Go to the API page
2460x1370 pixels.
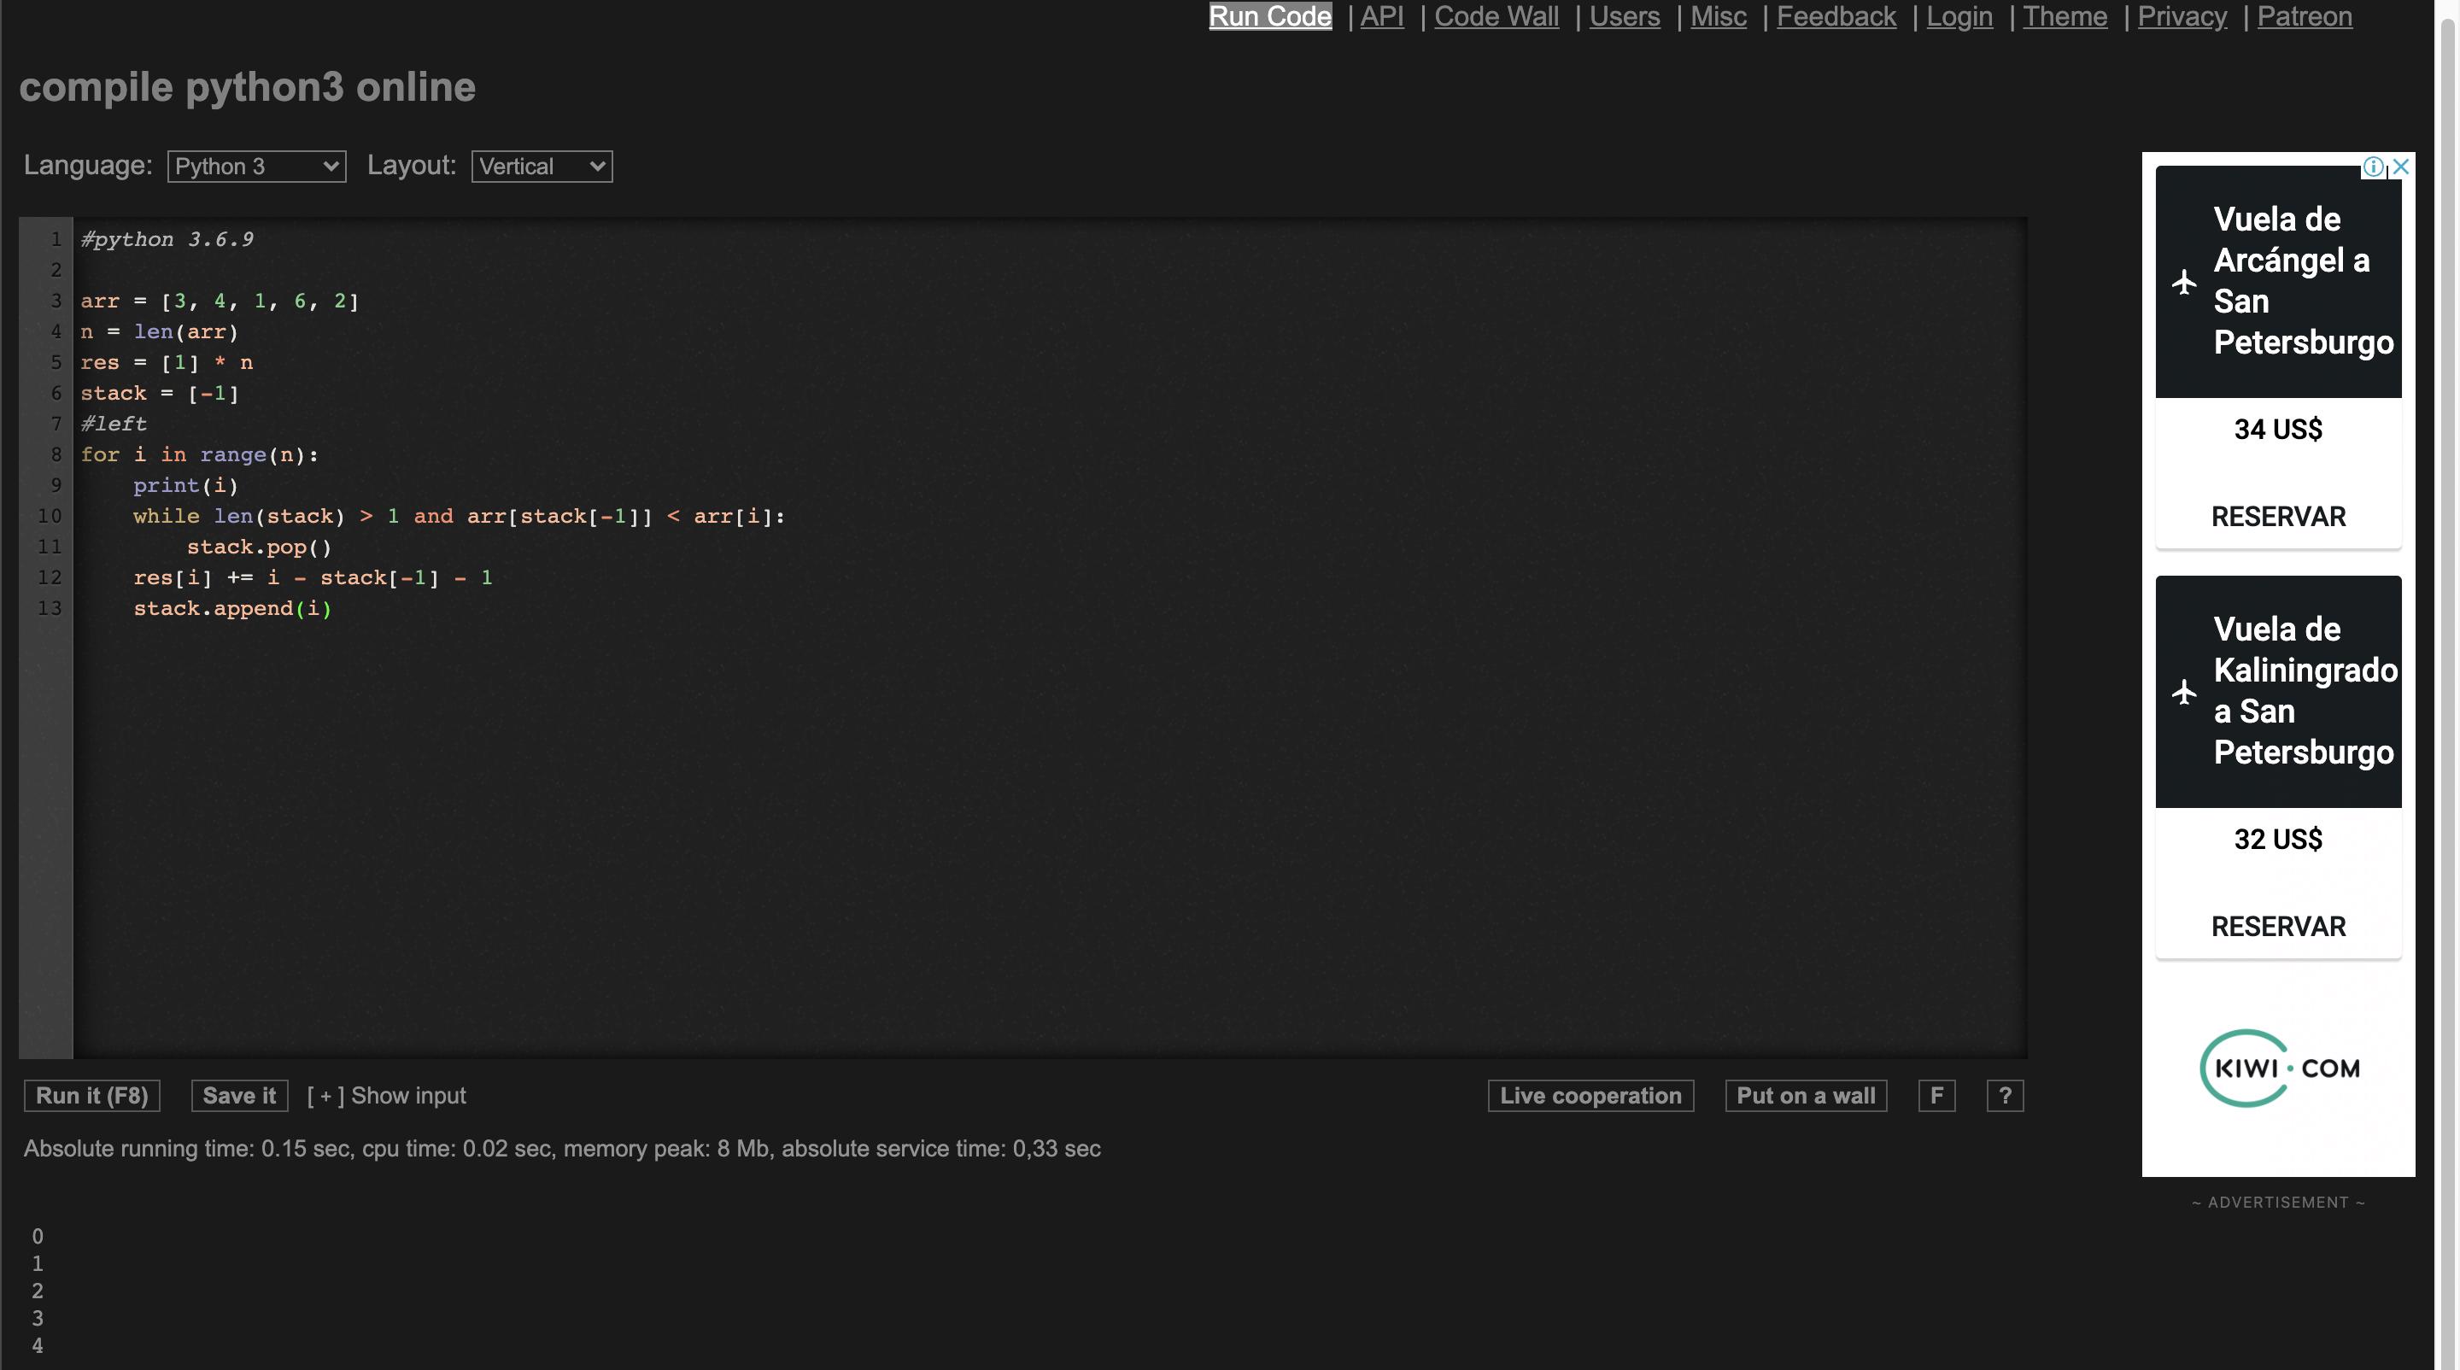point(1382,16)
